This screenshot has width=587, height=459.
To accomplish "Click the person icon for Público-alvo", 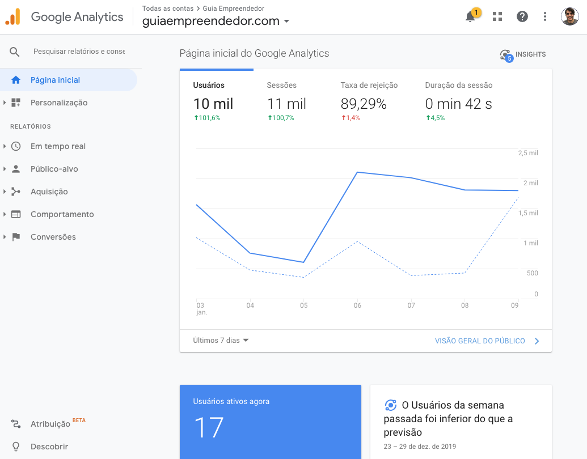I will pos(16,169).
